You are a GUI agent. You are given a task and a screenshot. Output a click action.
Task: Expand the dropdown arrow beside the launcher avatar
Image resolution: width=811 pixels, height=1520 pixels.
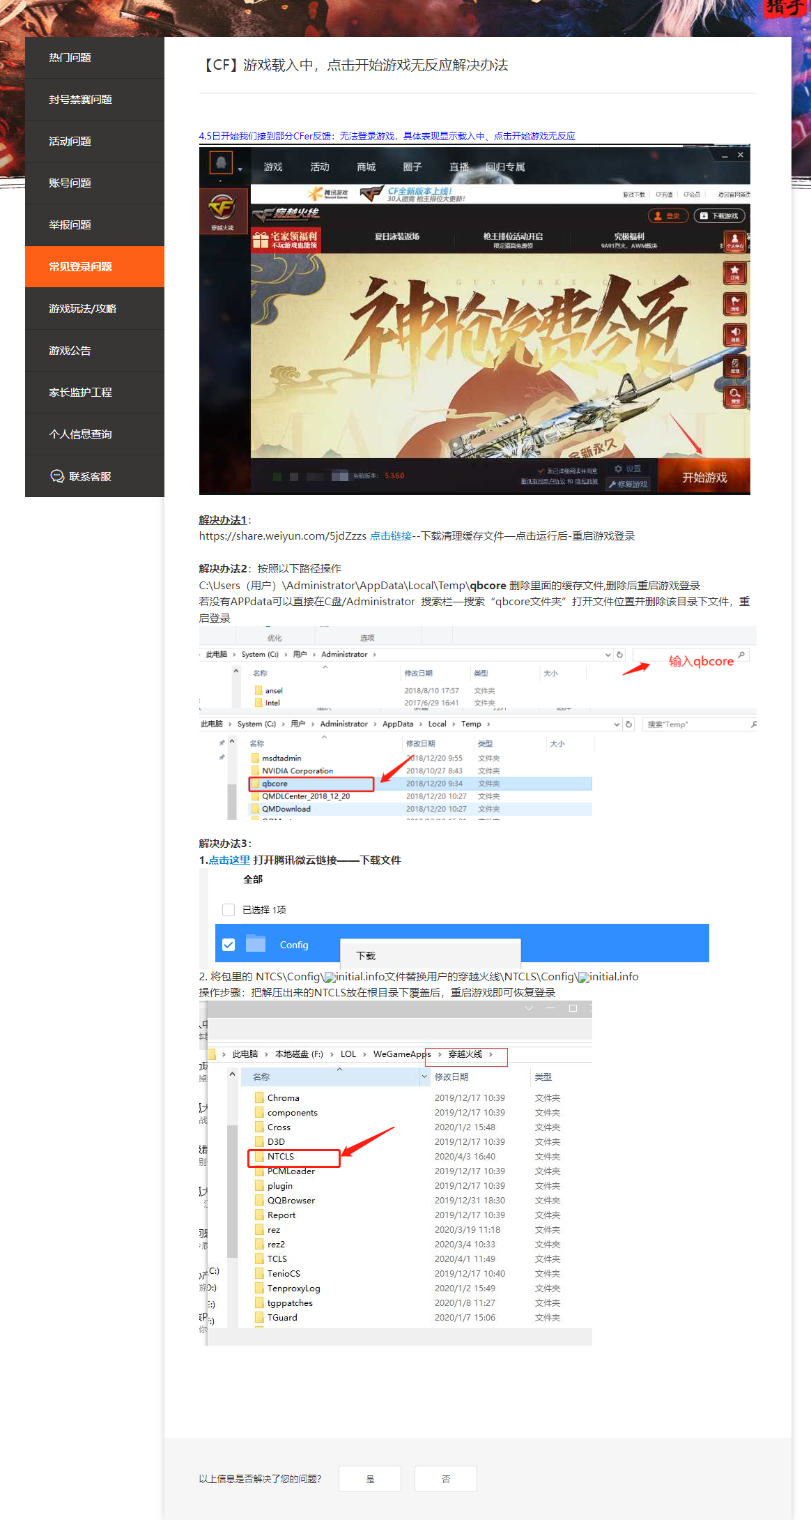pos(240,169)
